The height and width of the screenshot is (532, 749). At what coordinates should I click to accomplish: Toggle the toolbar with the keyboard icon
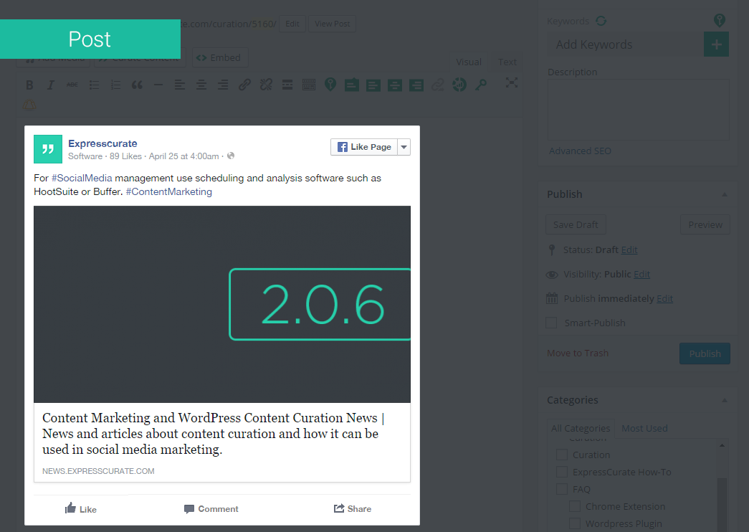(x=309, y=85)
